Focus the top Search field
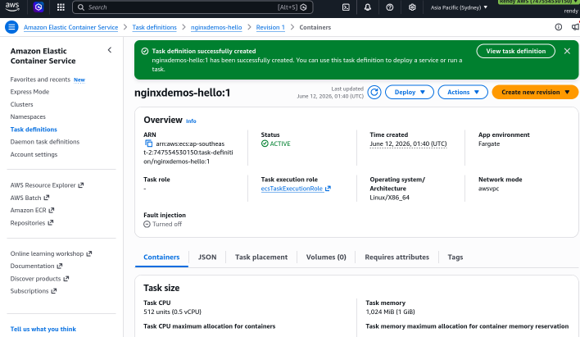The width and height of the screenshot is (580, 337). click(193, 7)
